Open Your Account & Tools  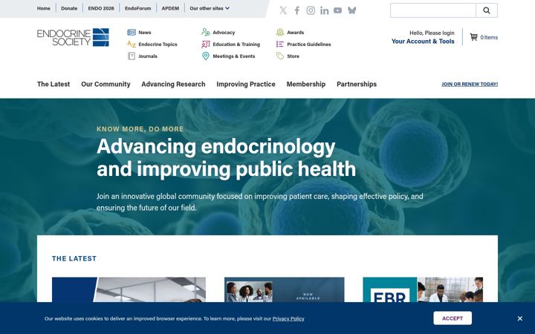coord(423,42)
